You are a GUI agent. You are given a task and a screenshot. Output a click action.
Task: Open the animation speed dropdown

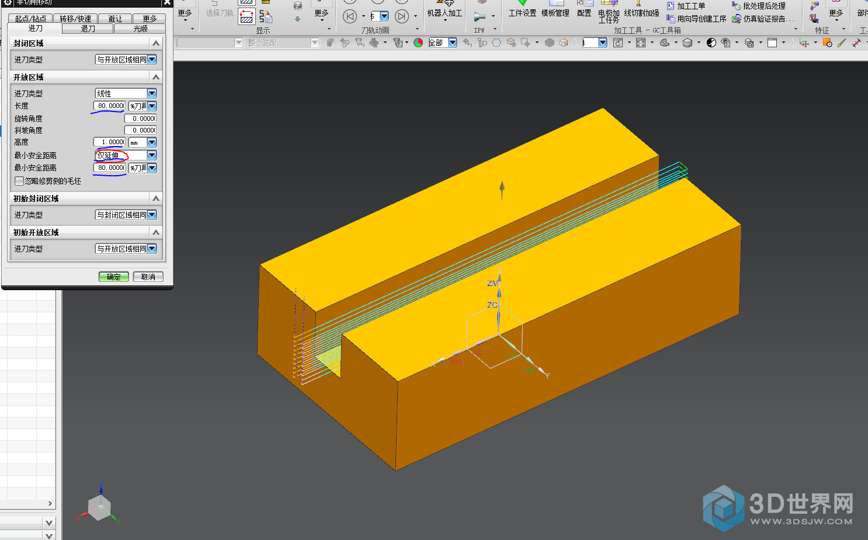(x=384, y=16)
